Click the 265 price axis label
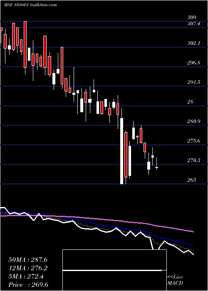This screenshot has width=208, height=291. click(x=192, y=180)
